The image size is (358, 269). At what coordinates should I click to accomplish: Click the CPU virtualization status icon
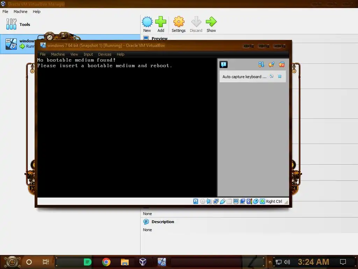249,201
